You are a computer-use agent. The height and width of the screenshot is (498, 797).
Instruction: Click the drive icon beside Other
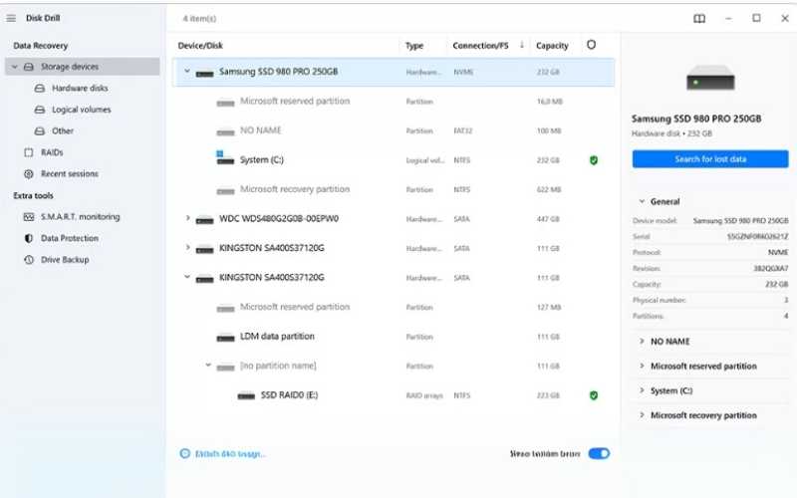coord(40,130)
